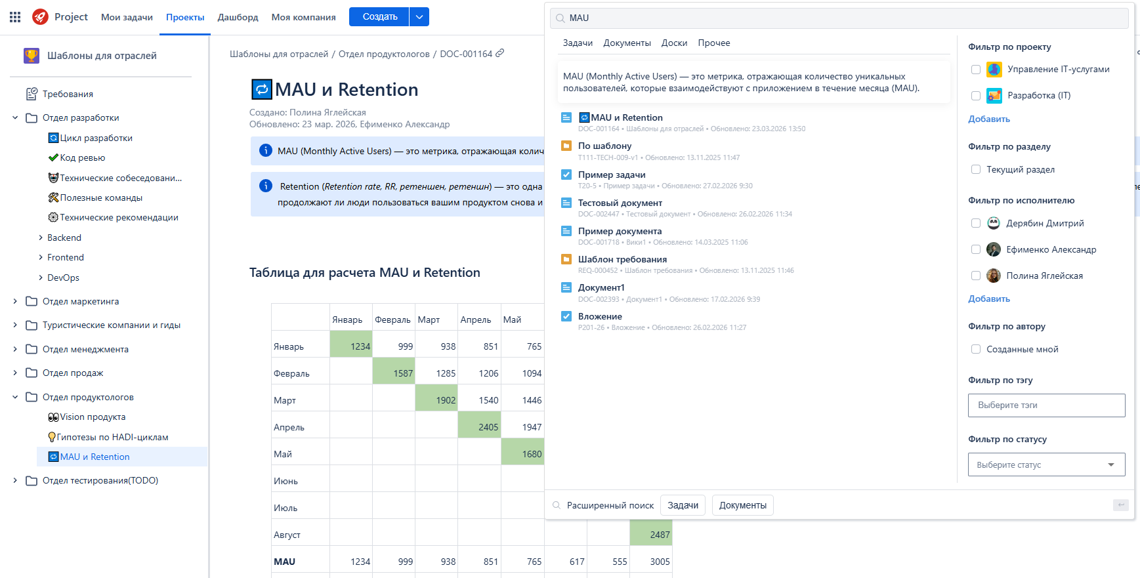This screenshot has height=578, width=1140.
Task: Copy link icon next to DOC-001164
Action: (x=500, y=53)
